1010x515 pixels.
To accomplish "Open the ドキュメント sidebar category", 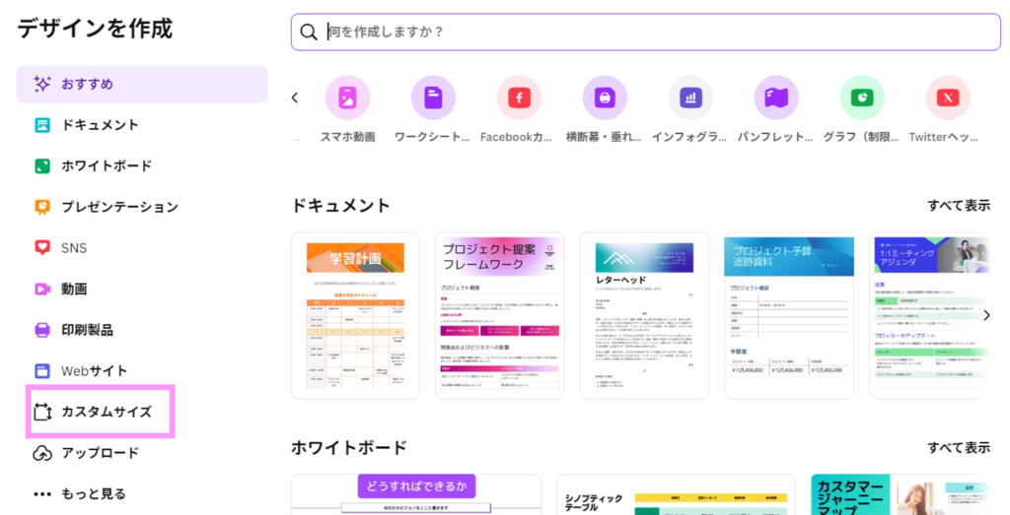I will click(100, 125).
